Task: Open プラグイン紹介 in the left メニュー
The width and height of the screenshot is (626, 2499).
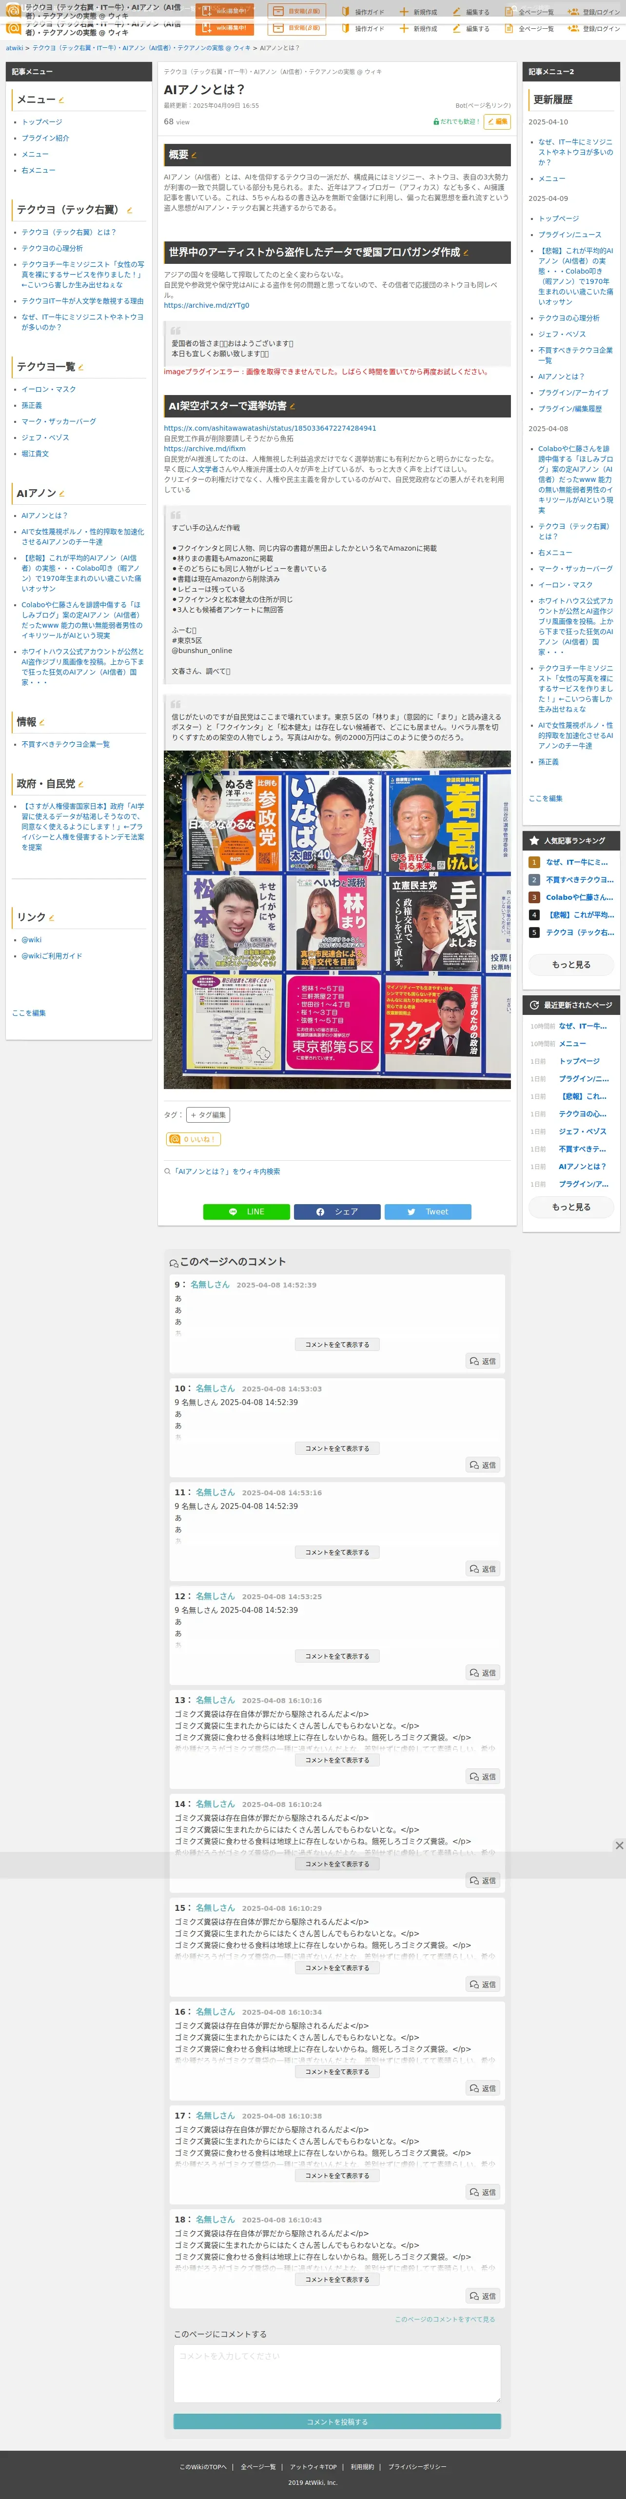Action: pyautogui.click(x=45, y=138)
